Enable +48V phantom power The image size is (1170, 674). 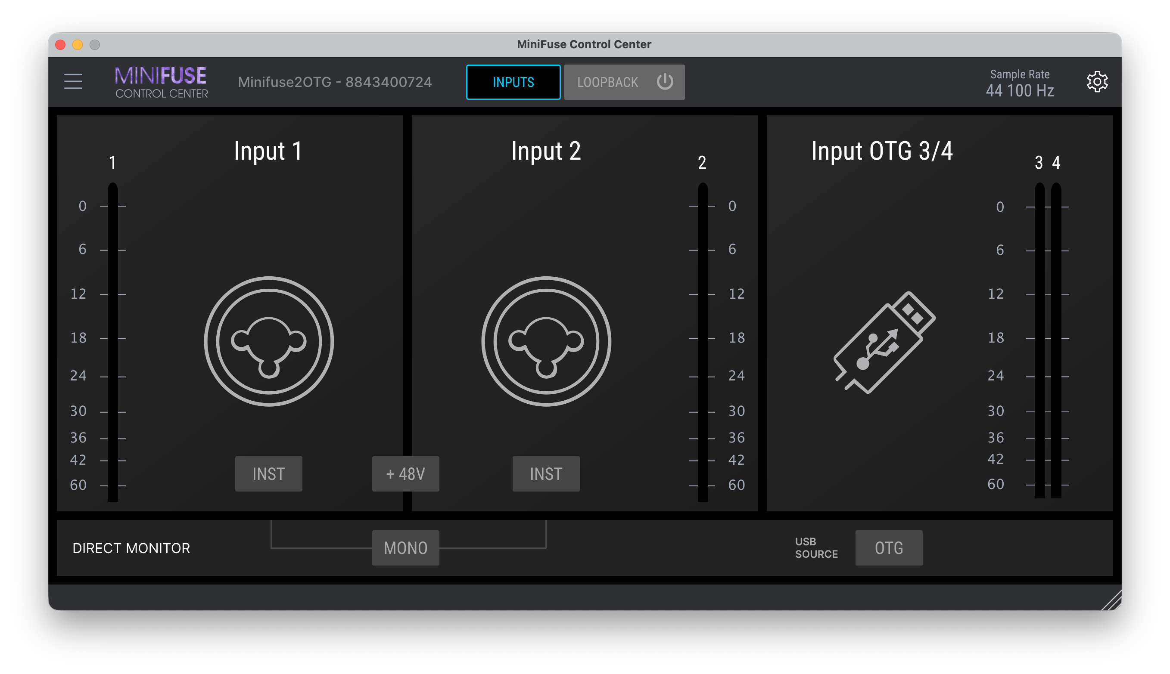[x=405, y=473]
